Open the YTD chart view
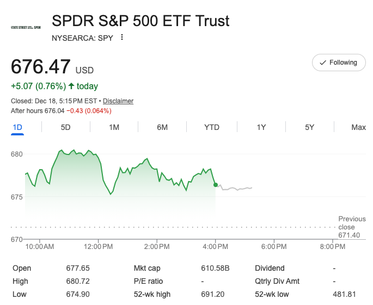The image size is (373, 305). pos(212,127)
